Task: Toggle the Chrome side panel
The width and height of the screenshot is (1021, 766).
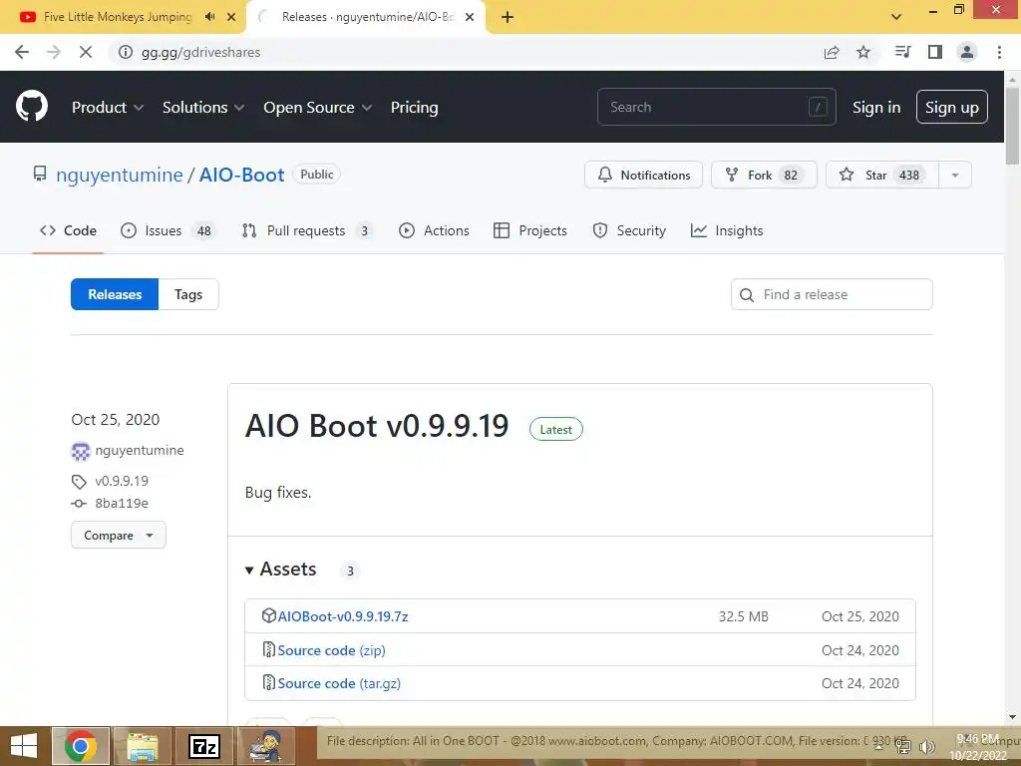Action: point(935,52)
